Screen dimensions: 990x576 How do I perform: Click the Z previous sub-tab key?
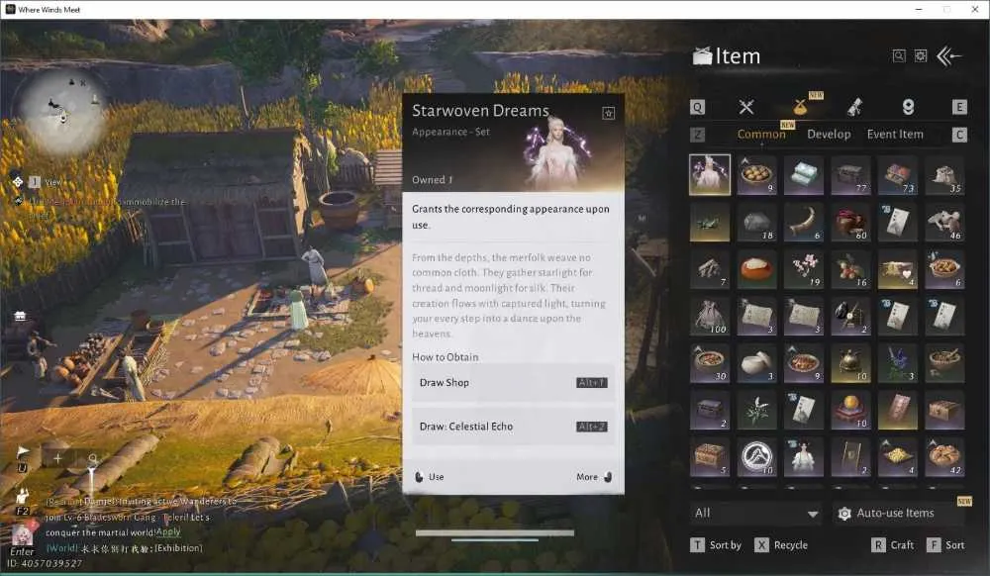pyautogui.click(x=698, y=135)
